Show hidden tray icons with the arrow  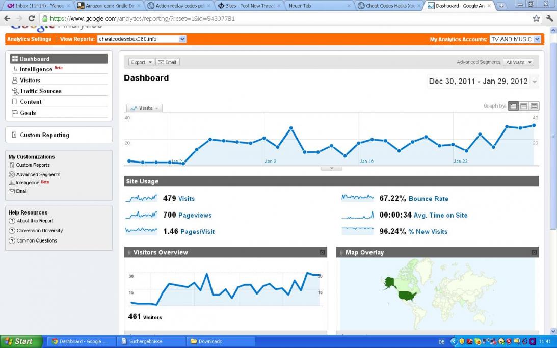tap(453, 341)
